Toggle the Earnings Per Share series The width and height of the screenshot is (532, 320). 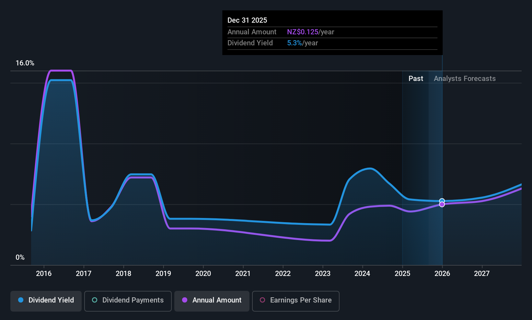coord(296,301)
